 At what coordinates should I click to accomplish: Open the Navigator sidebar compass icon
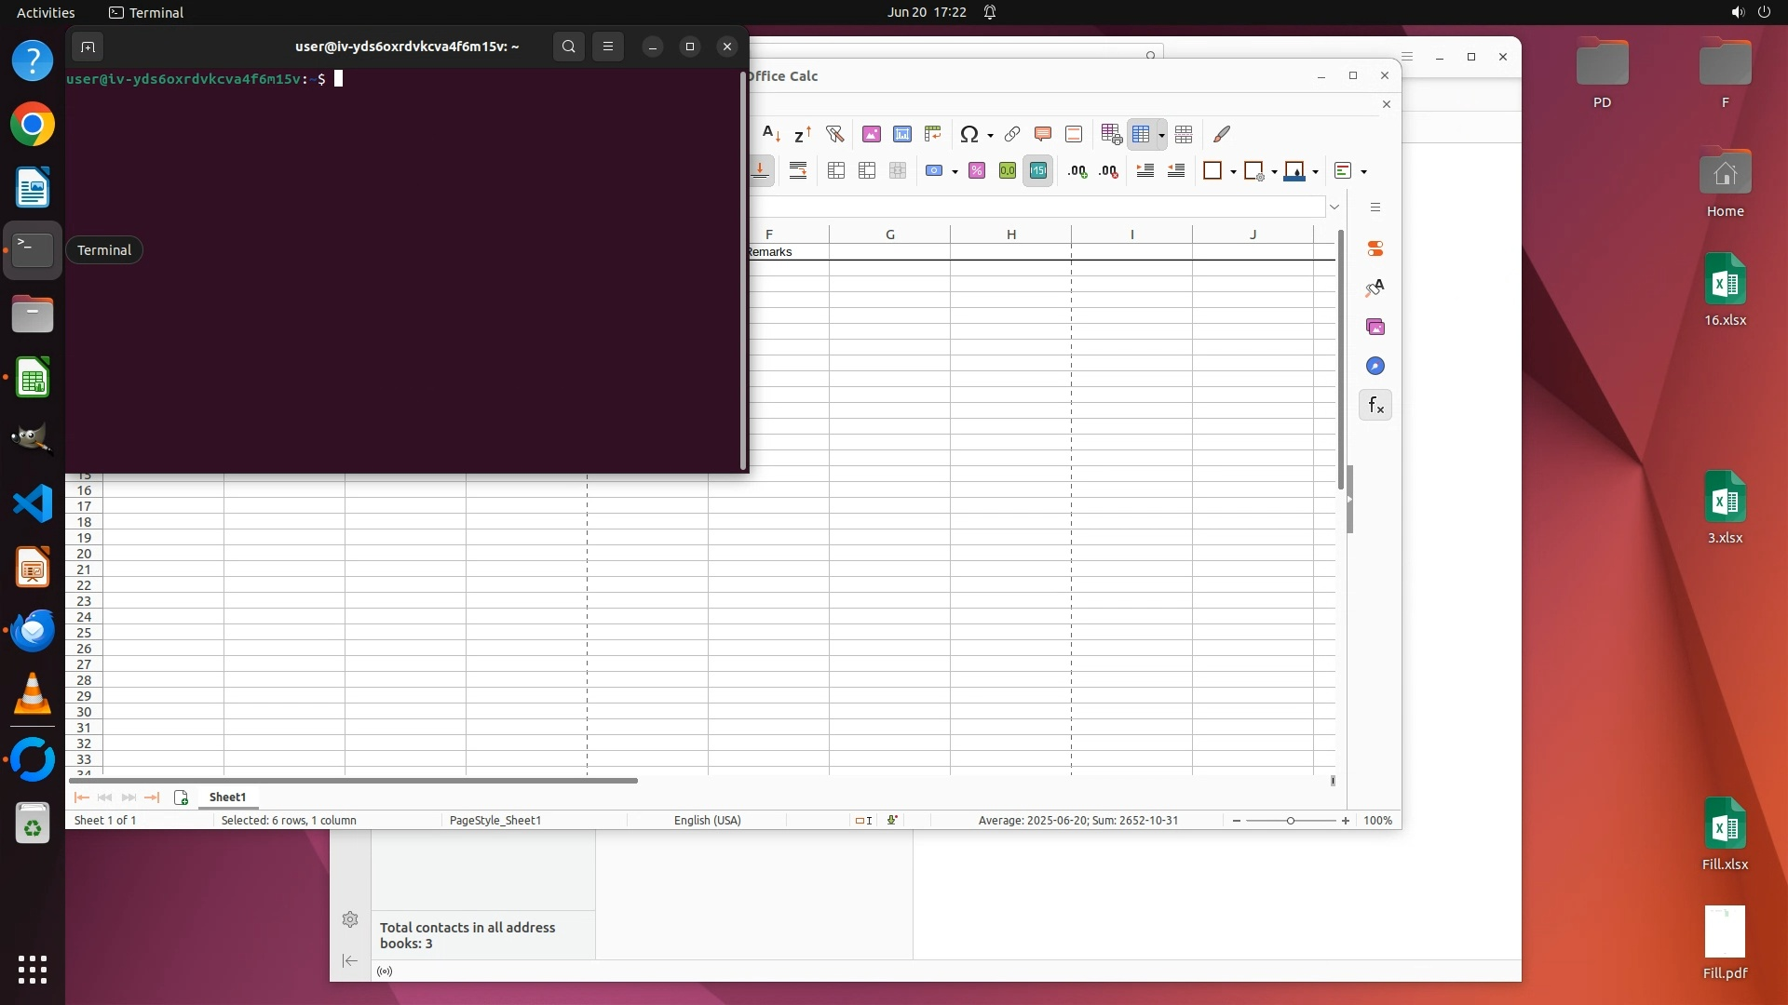(1375, 366)
